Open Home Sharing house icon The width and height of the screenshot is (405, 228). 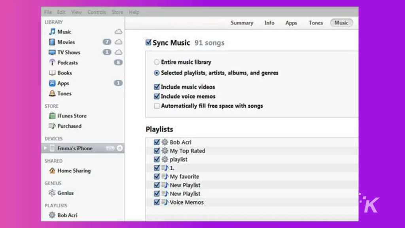coord(52,171)
